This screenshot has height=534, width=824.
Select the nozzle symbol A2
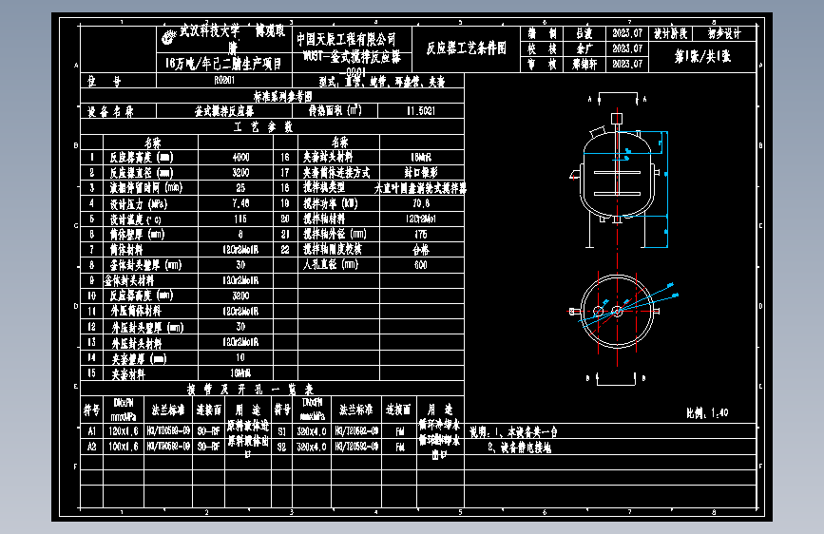point(92,447)
